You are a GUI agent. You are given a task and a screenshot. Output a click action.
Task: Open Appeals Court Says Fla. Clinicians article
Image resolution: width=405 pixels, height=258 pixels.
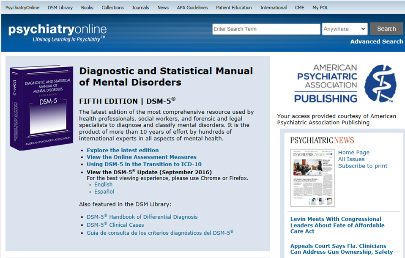(x=342, y=249)
